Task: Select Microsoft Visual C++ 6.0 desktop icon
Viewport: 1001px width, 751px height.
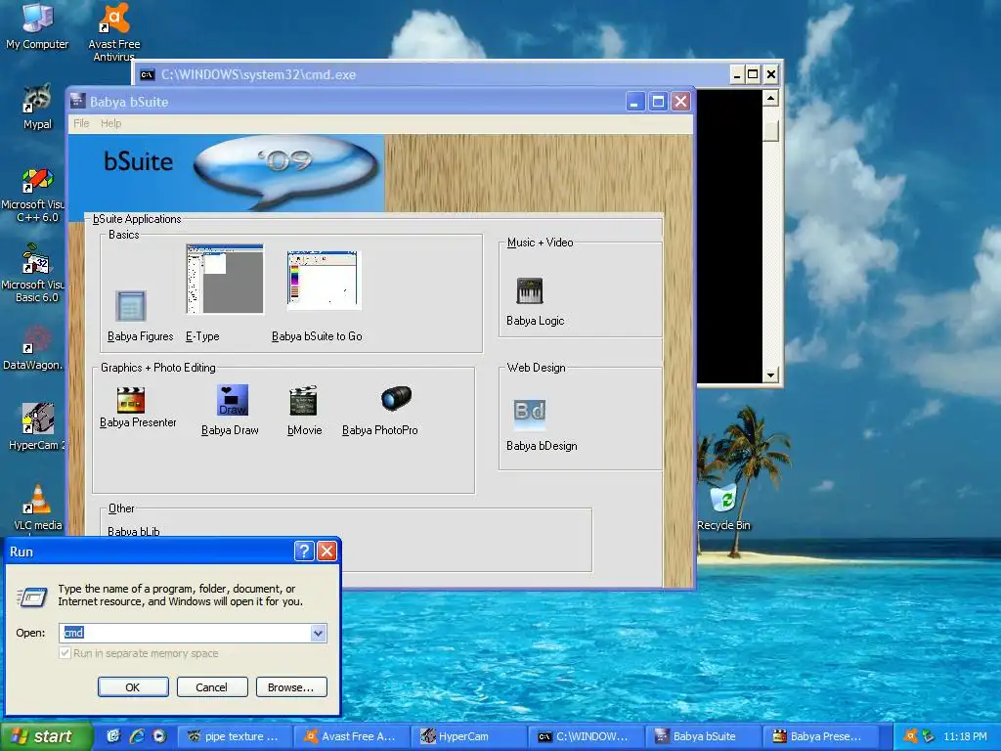Action: coord(35,195)
